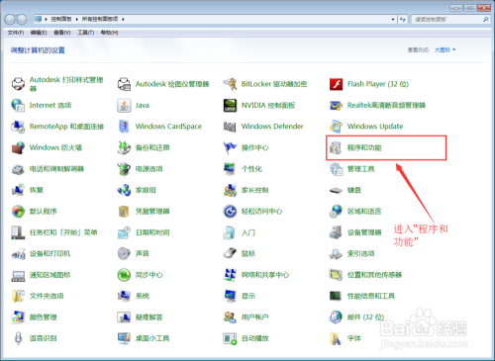Image resolution: width=495 pixels, height=361 pixels.
Task: Launch the Java control panel icon
Action: coord(124,105)
